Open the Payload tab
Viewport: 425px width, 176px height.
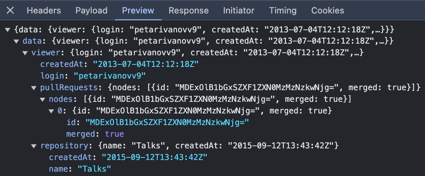coord(91,11)
